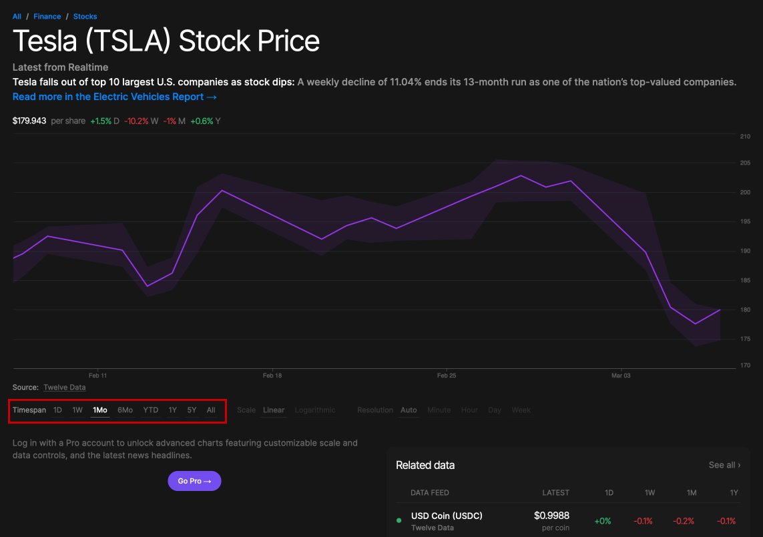Select the active 1Mo timespan
Viewport: 763px width, 537px height.
[99, 410]
